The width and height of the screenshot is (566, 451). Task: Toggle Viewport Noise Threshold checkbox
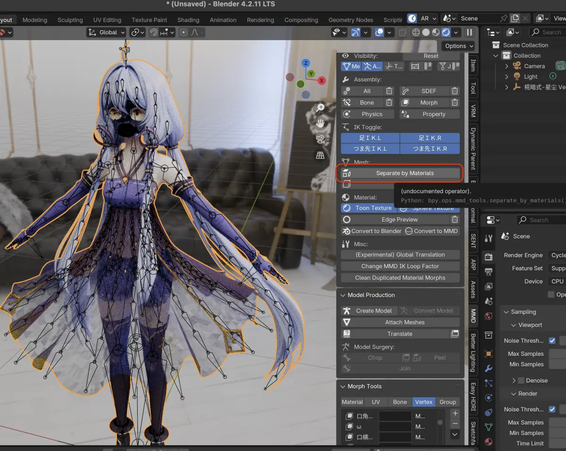tap(552, 341)
